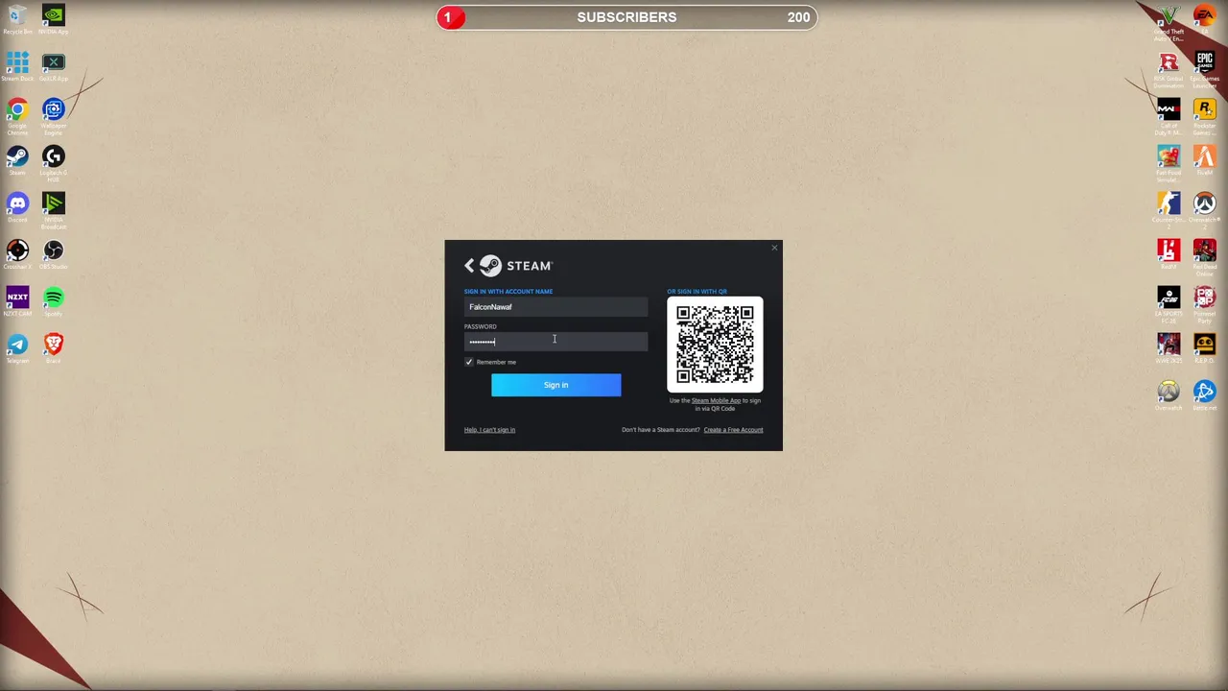
Task: Close the Steam sign-in dialog
Action: click(774, 248)
